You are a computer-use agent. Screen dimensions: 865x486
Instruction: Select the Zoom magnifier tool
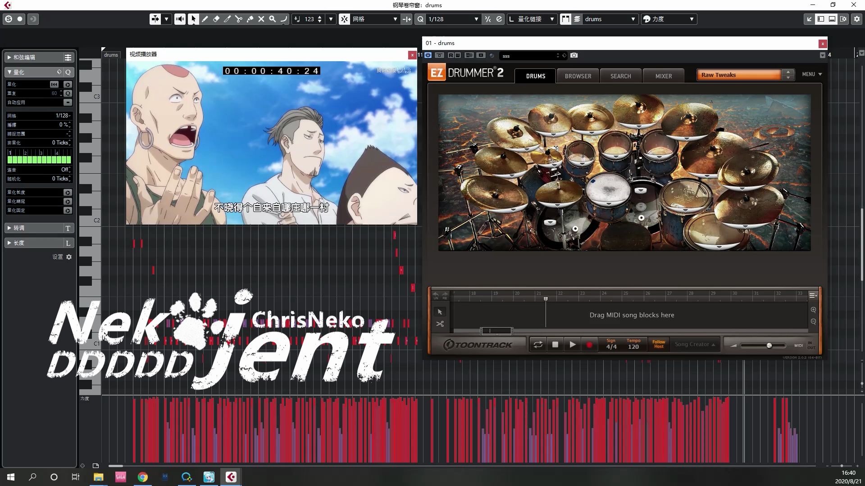(x=273, y=19)
